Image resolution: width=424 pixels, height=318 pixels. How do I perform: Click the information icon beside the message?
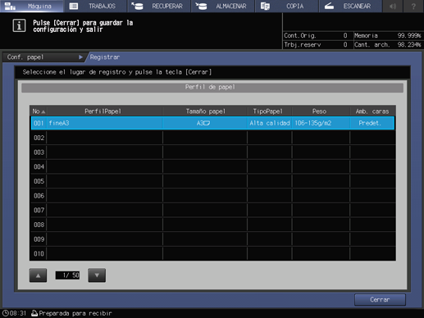(19, 25)
